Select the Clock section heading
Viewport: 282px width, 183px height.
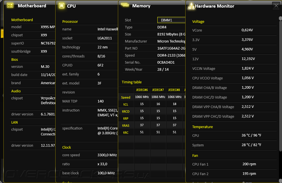tap(67, 148)
